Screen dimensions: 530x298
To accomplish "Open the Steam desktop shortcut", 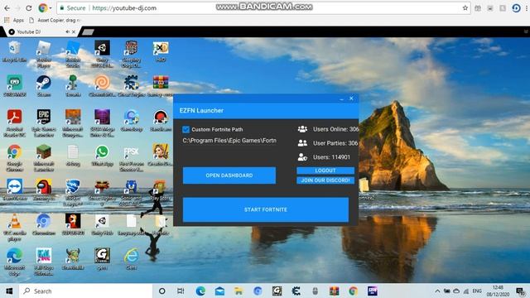I will tap(44, 86).
